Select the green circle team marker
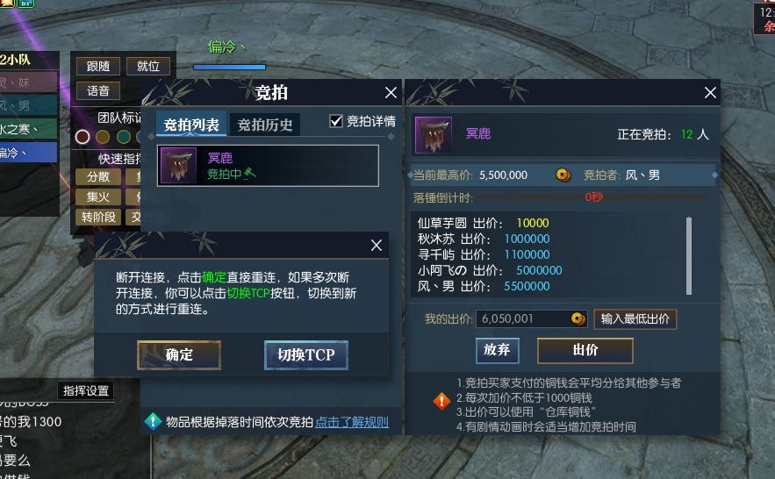 124,137
